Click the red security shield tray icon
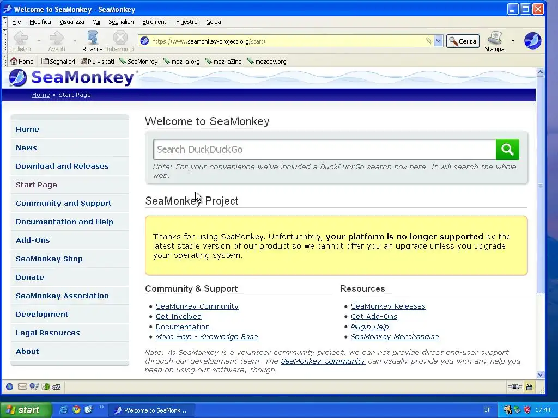 click(527, 410)
